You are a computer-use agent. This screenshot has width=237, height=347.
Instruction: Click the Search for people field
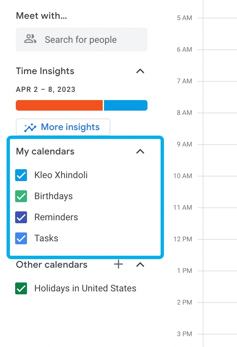[x=86, y=40]
